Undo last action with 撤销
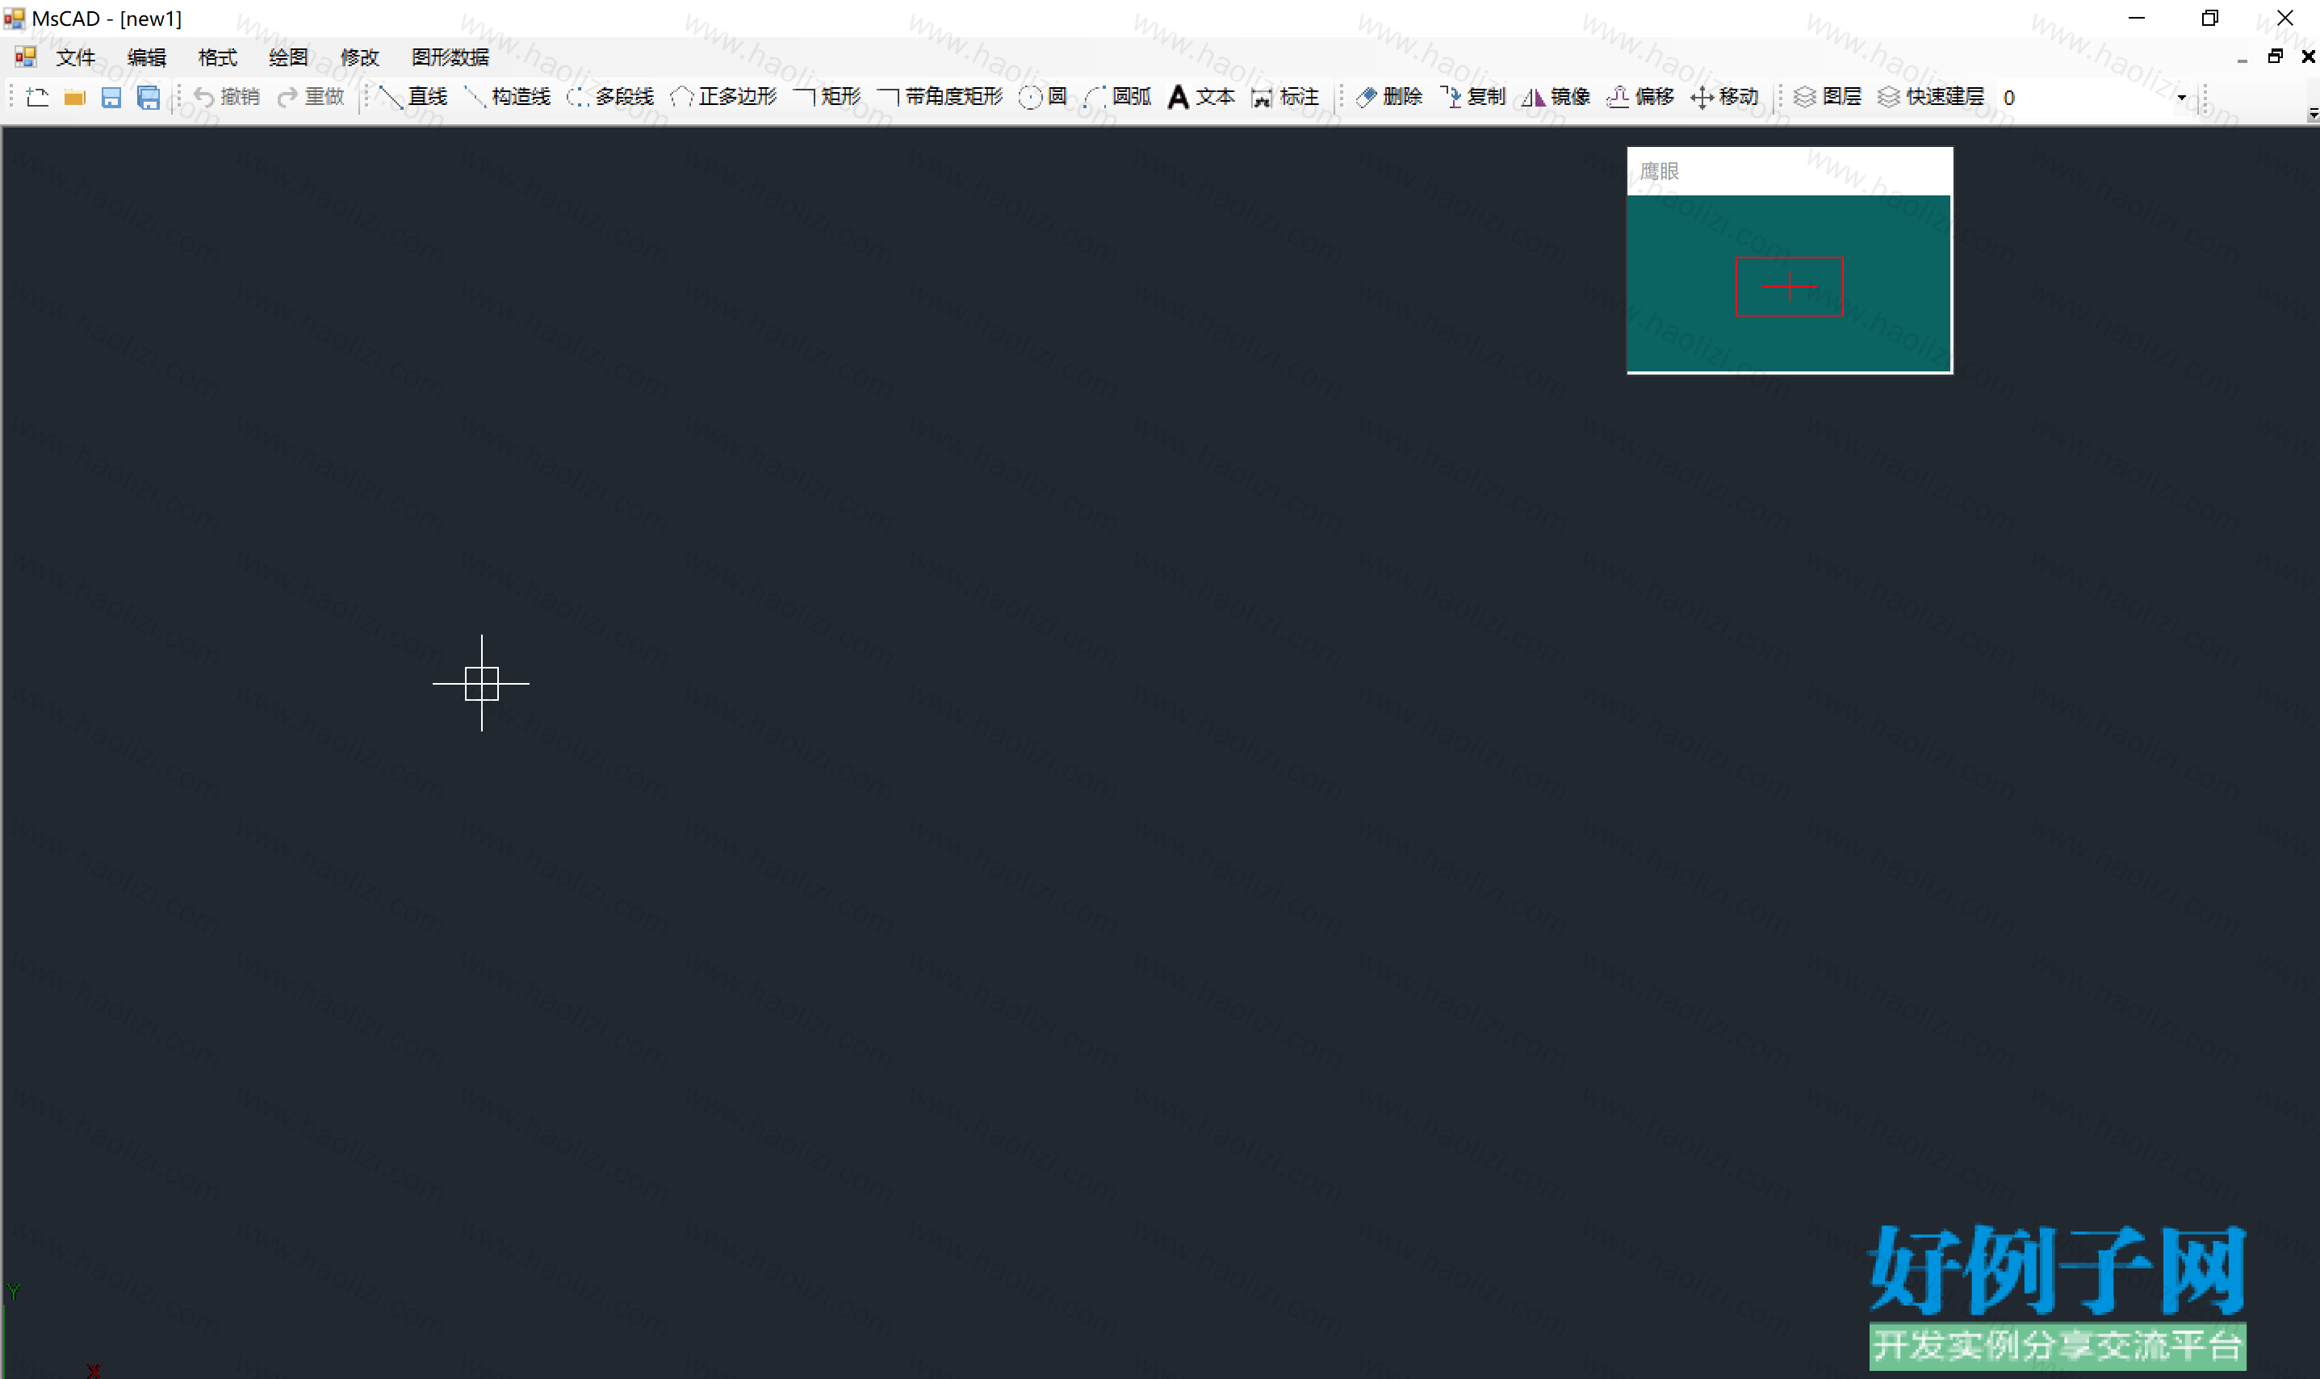The image size is (2320, 1379). click(x=226, y=97)
